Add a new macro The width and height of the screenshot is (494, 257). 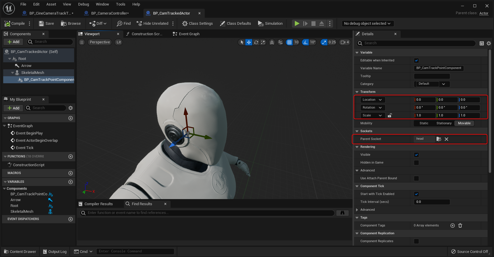click(71, 173)
